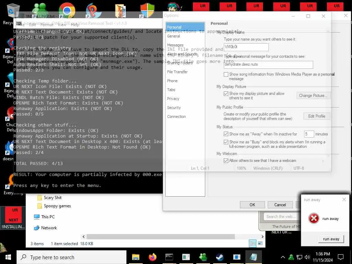Cancel the Options dialog

pos(280,205)
